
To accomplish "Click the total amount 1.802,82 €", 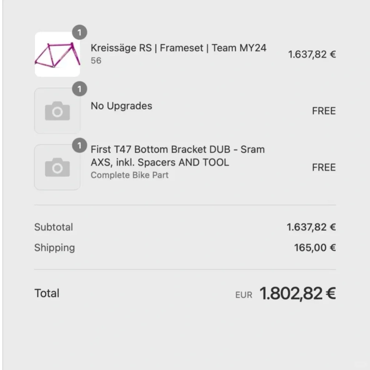I will click(x=297, y=294).
